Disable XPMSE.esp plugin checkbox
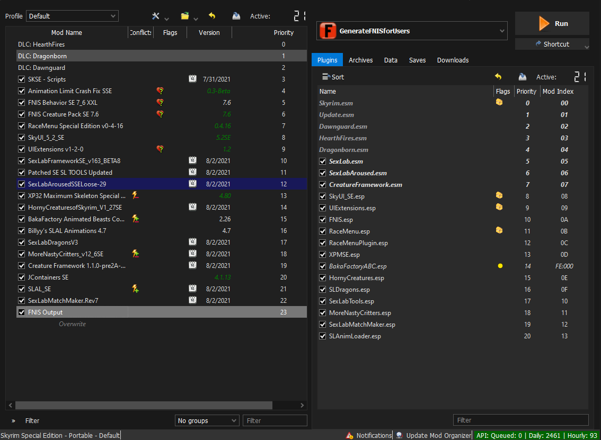Image resolution: width=601 pixels, height=440 pixels. pyautogui.click(x=323, y=255)
